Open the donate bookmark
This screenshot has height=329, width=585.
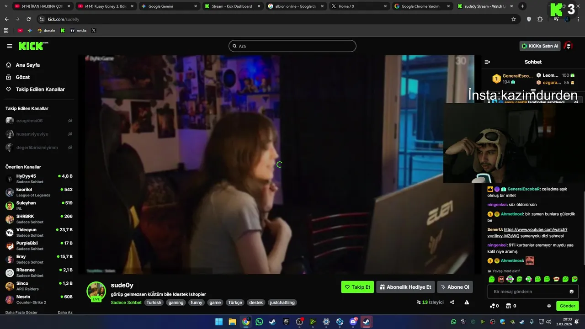coord(46,31)
